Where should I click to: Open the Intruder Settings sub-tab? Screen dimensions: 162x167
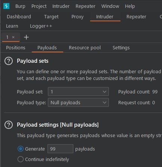[x=121, y=48]
